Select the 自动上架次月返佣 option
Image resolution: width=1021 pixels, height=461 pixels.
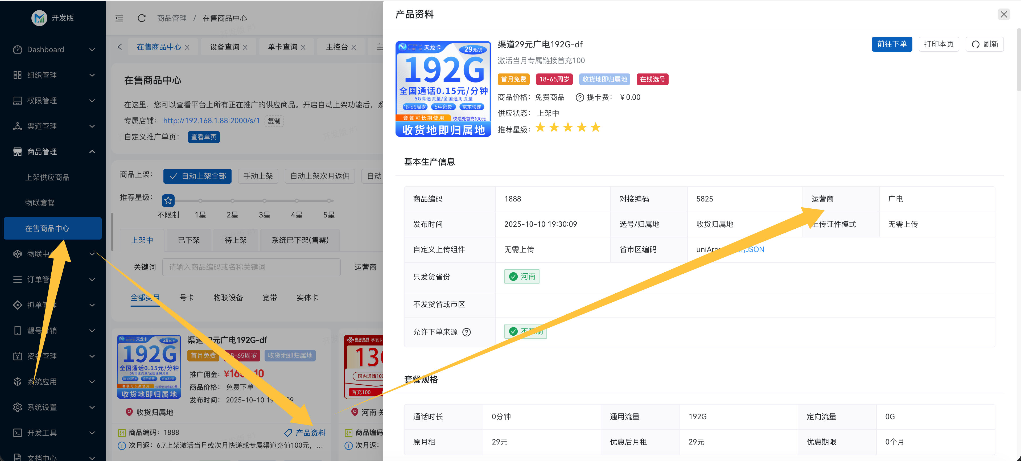pos(319,176)
